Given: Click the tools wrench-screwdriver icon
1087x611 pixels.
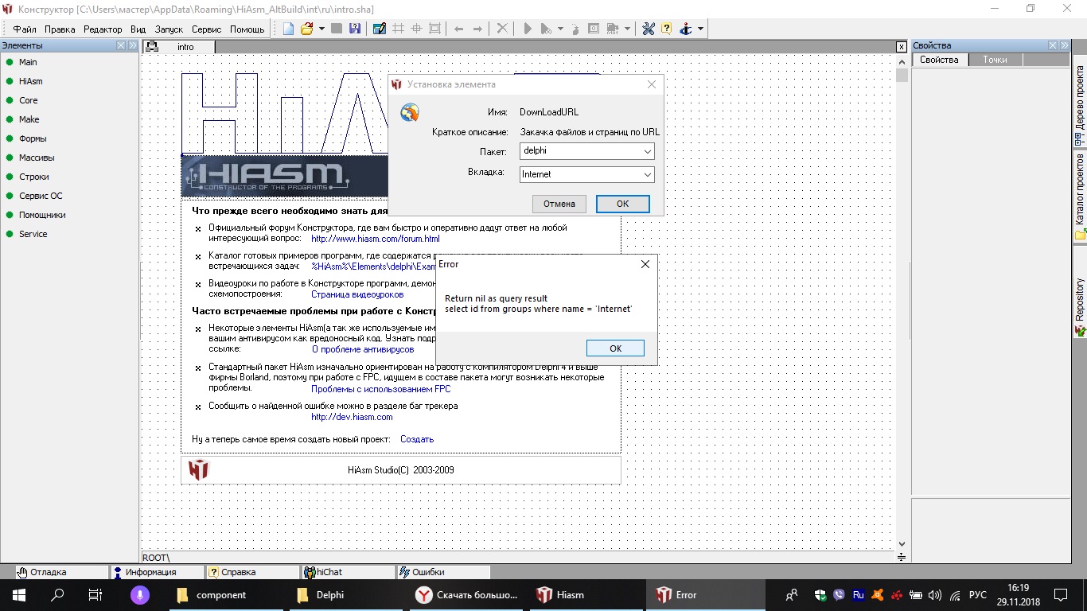Looking at the screenshot, I should click(648, 29).
